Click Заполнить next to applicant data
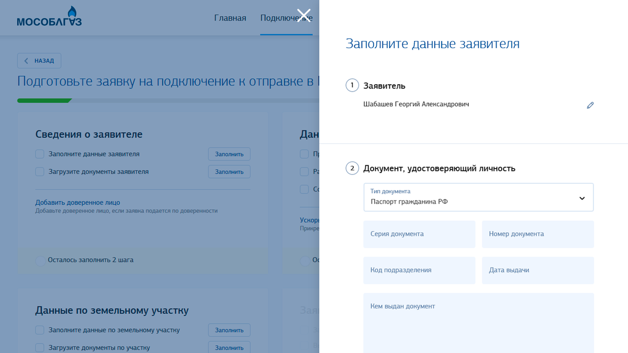The height and width of the screenshot is (353, 628). click(229, 154)
